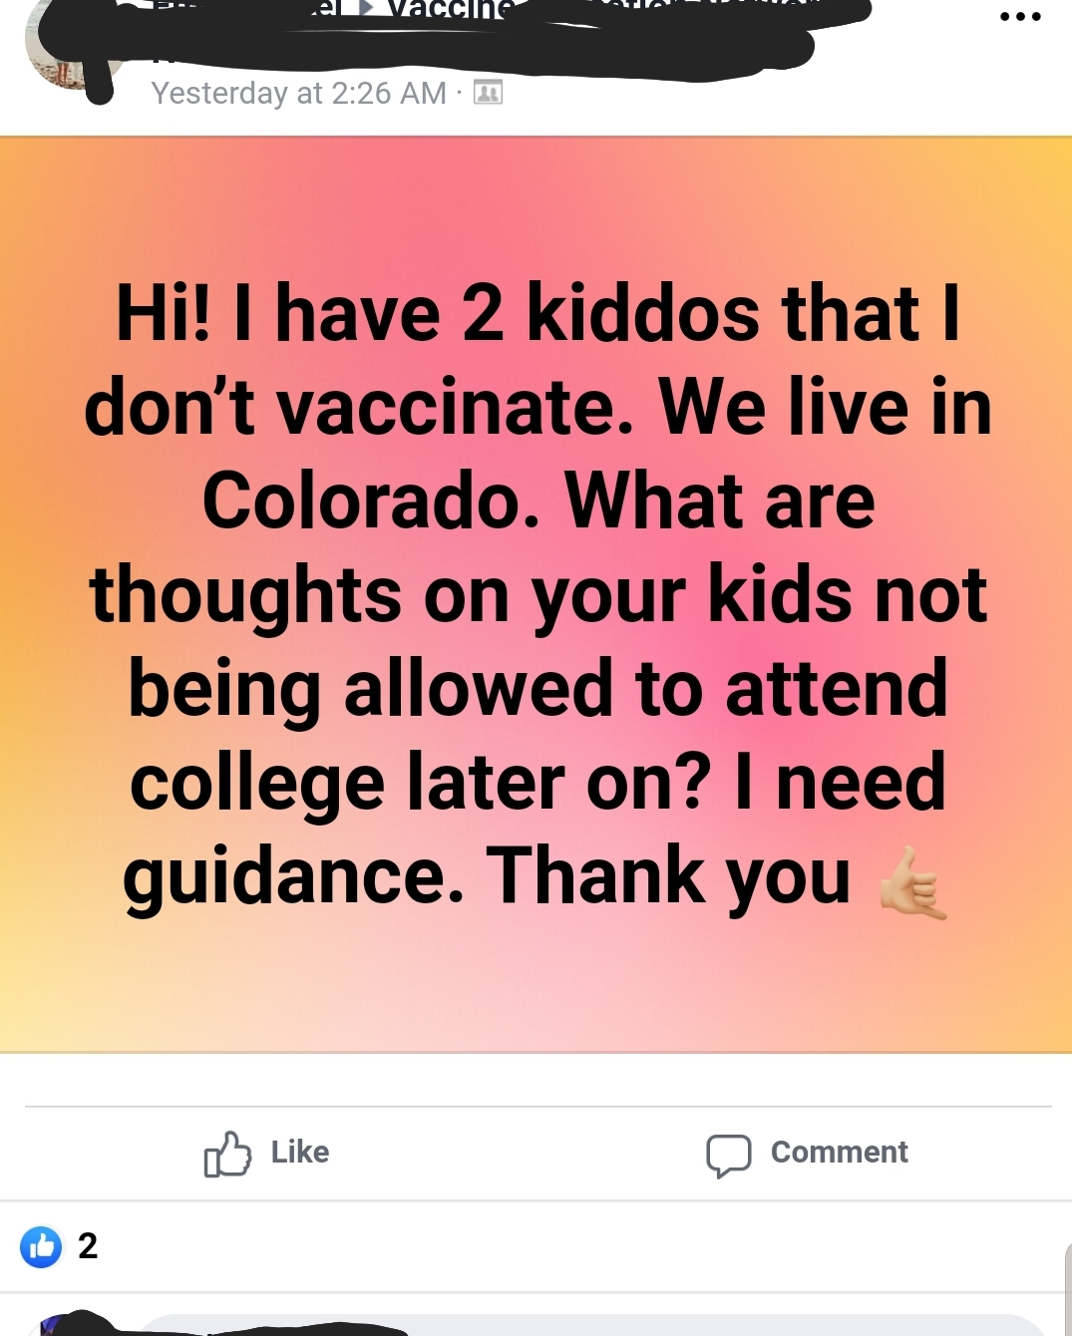Click 'guidance. Thank you' in the post
This screenshot has height=1336, width=1072.
coord(487,876)
